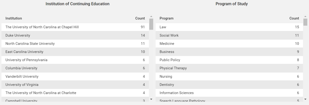Select the Duke University row
The height and width of the screenshot is (105, 309).
(75, 35)
